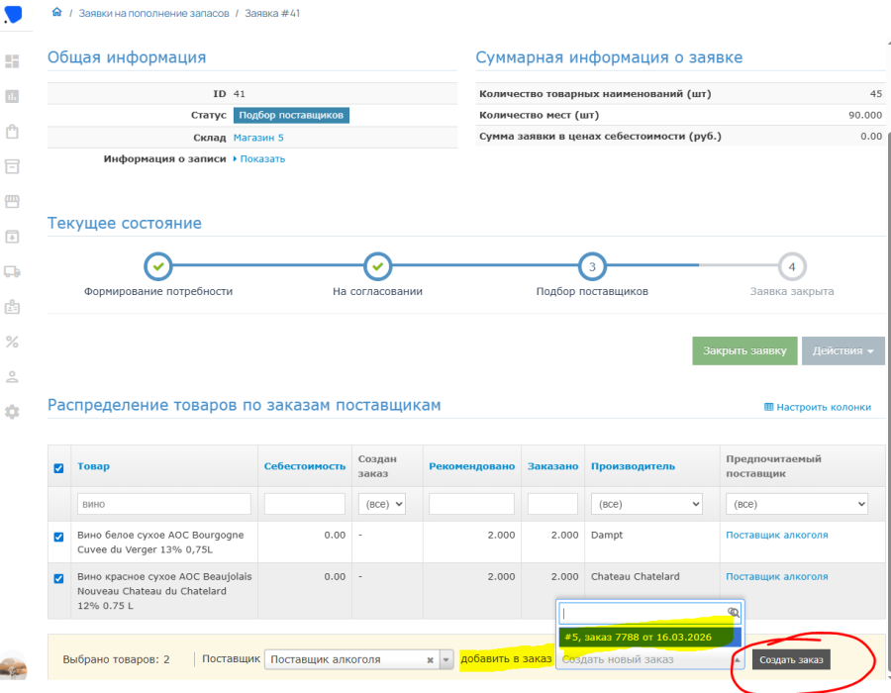Viewport: 891px width, 693px height.
Task: Collapse the Создать новый заказ dropdown arrow
Action: (737, 660)
